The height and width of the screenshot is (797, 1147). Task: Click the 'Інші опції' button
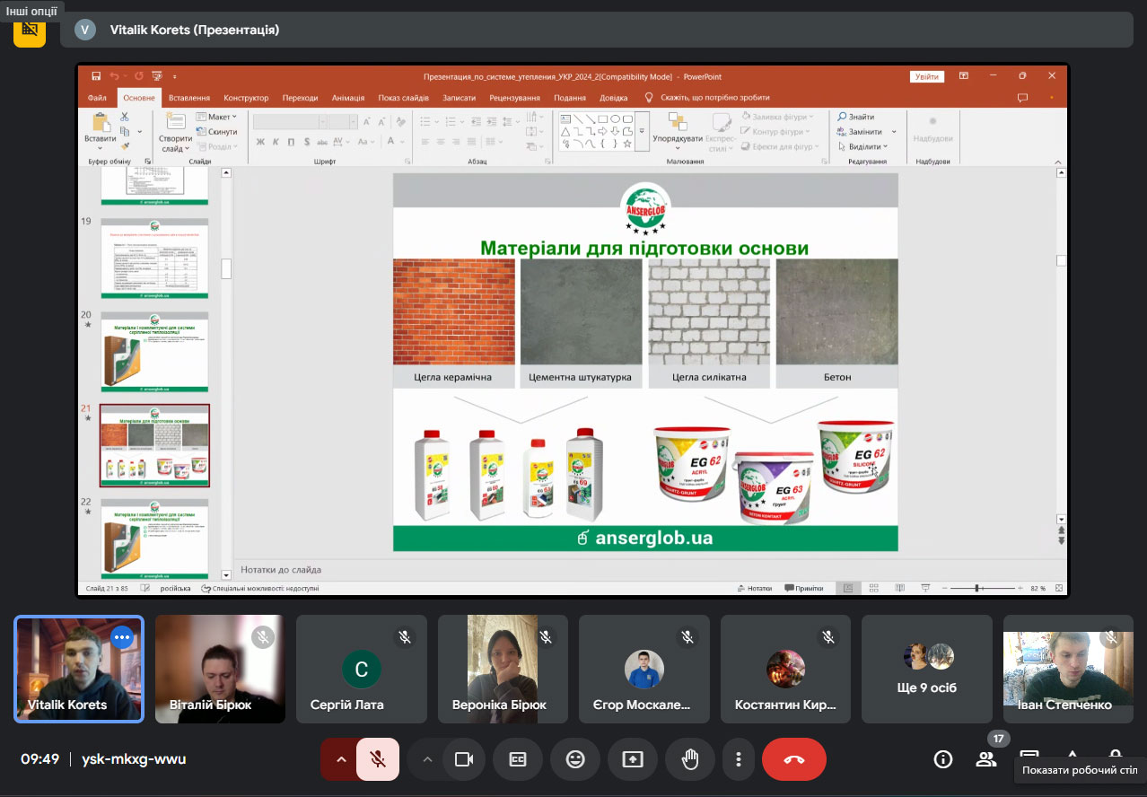(31, 12)
